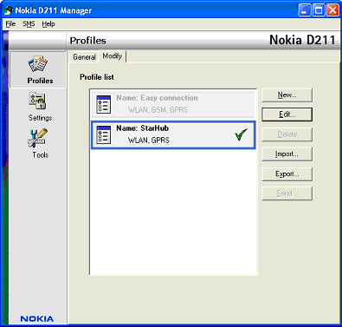Open the File menu
The width and height of the screenshot is (342, 327).
click(x=10, y=24)
